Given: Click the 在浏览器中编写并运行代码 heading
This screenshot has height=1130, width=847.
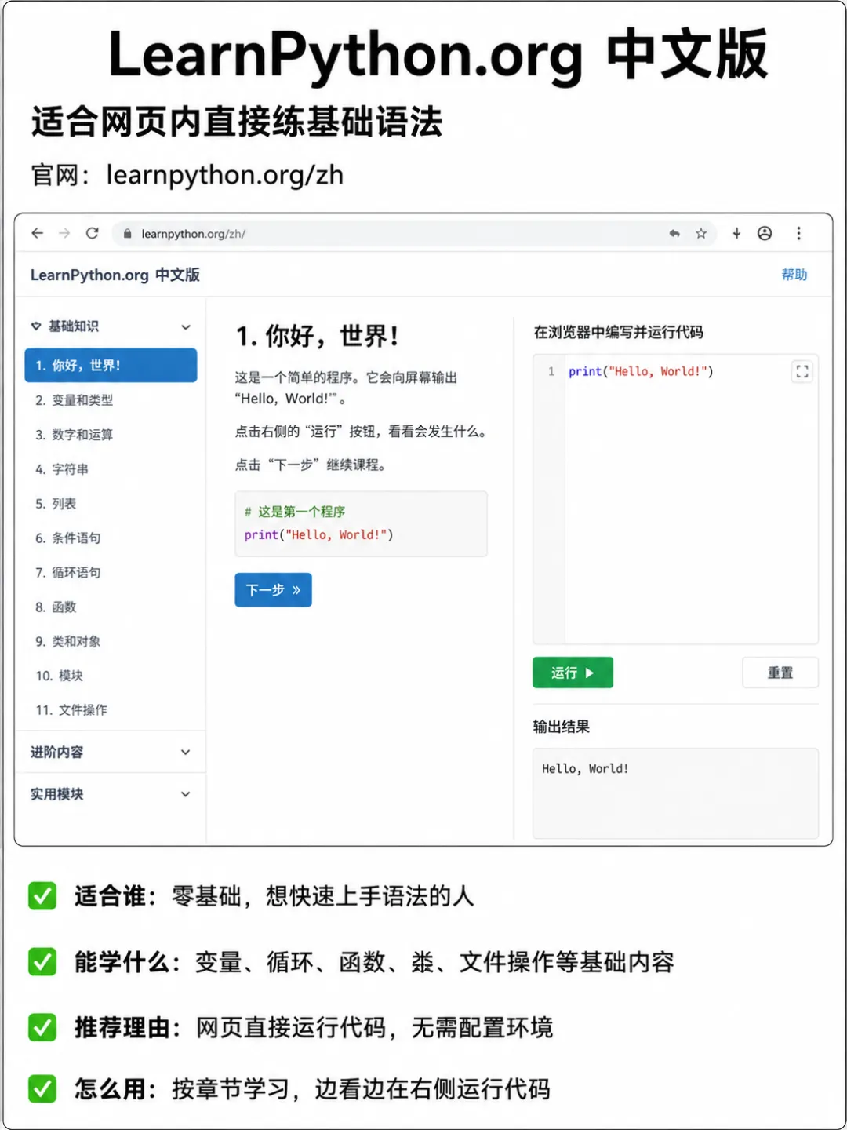Looking at the screenshot, I should point(619,333).
